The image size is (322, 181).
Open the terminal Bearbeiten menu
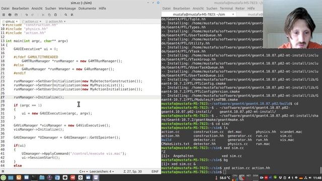(182, 9)
